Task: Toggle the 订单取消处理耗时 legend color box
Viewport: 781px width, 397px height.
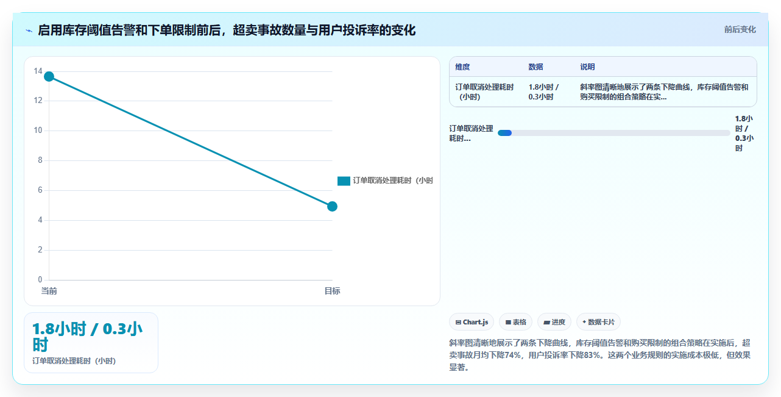Action: coord(344,181)
